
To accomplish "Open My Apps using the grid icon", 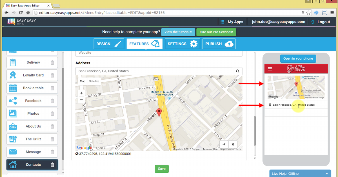I will [x=223, y=22].
